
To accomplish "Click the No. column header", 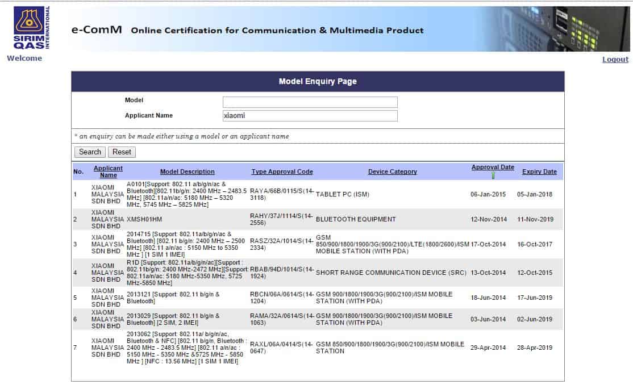I will coord(78,171).
